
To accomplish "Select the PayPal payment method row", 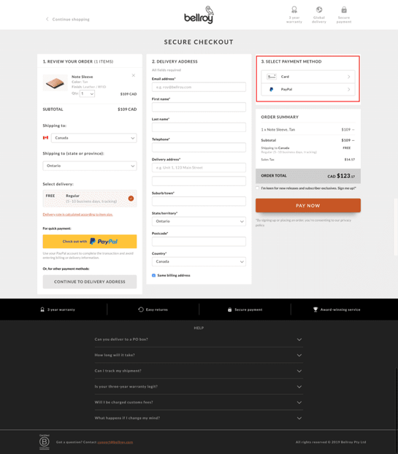I will [x=308, y=90].
